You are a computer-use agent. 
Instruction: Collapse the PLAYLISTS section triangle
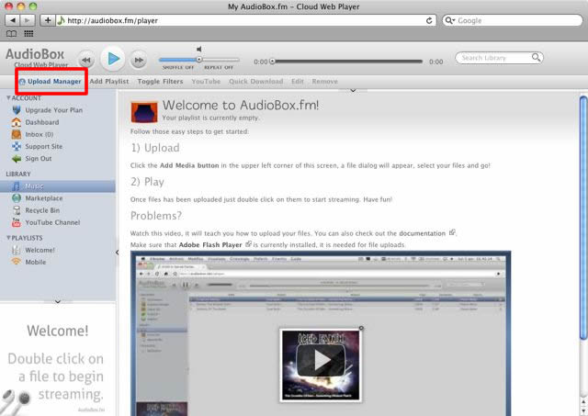pyautogui.click(x=8, y=238)
